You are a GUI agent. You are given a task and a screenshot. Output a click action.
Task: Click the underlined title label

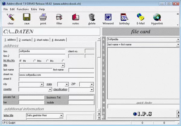point(5,65)
